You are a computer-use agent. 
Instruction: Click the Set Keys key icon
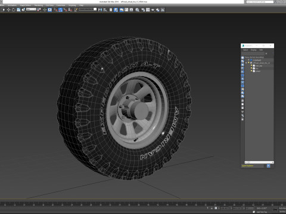tap(275, 210)
